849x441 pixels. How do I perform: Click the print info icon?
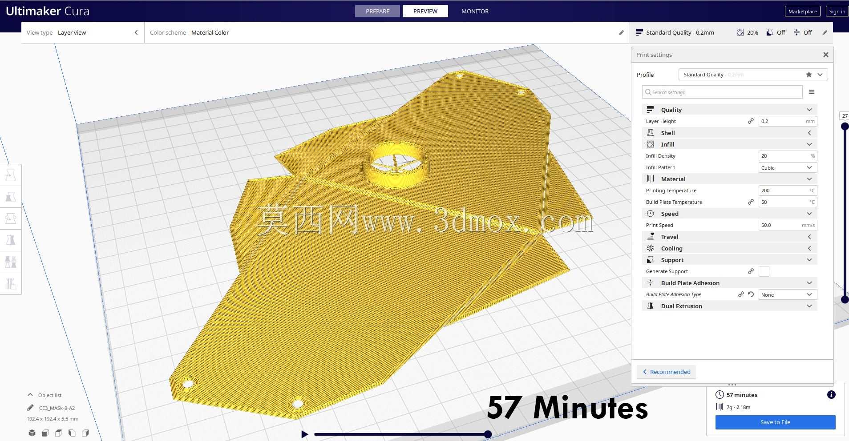pos(831,395)
